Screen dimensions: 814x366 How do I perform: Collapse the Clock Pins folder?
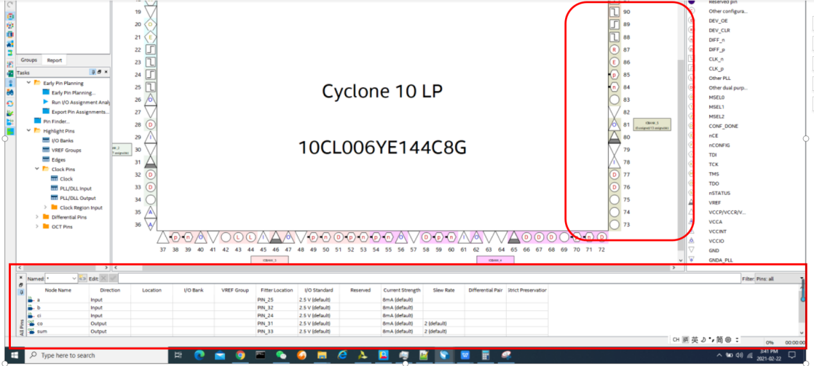[x=37, y=170]
